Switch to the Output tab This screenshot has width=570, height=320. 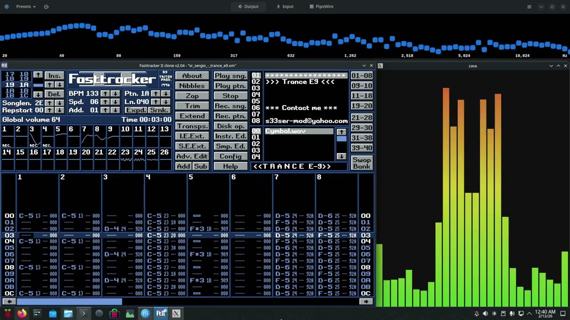pos(248,7)
